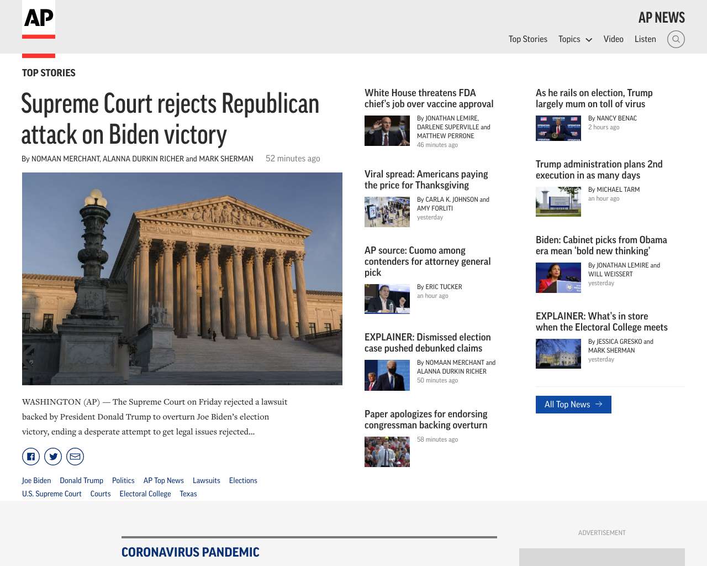Click byline MICHAEL TARM

[x=614, y=190]
